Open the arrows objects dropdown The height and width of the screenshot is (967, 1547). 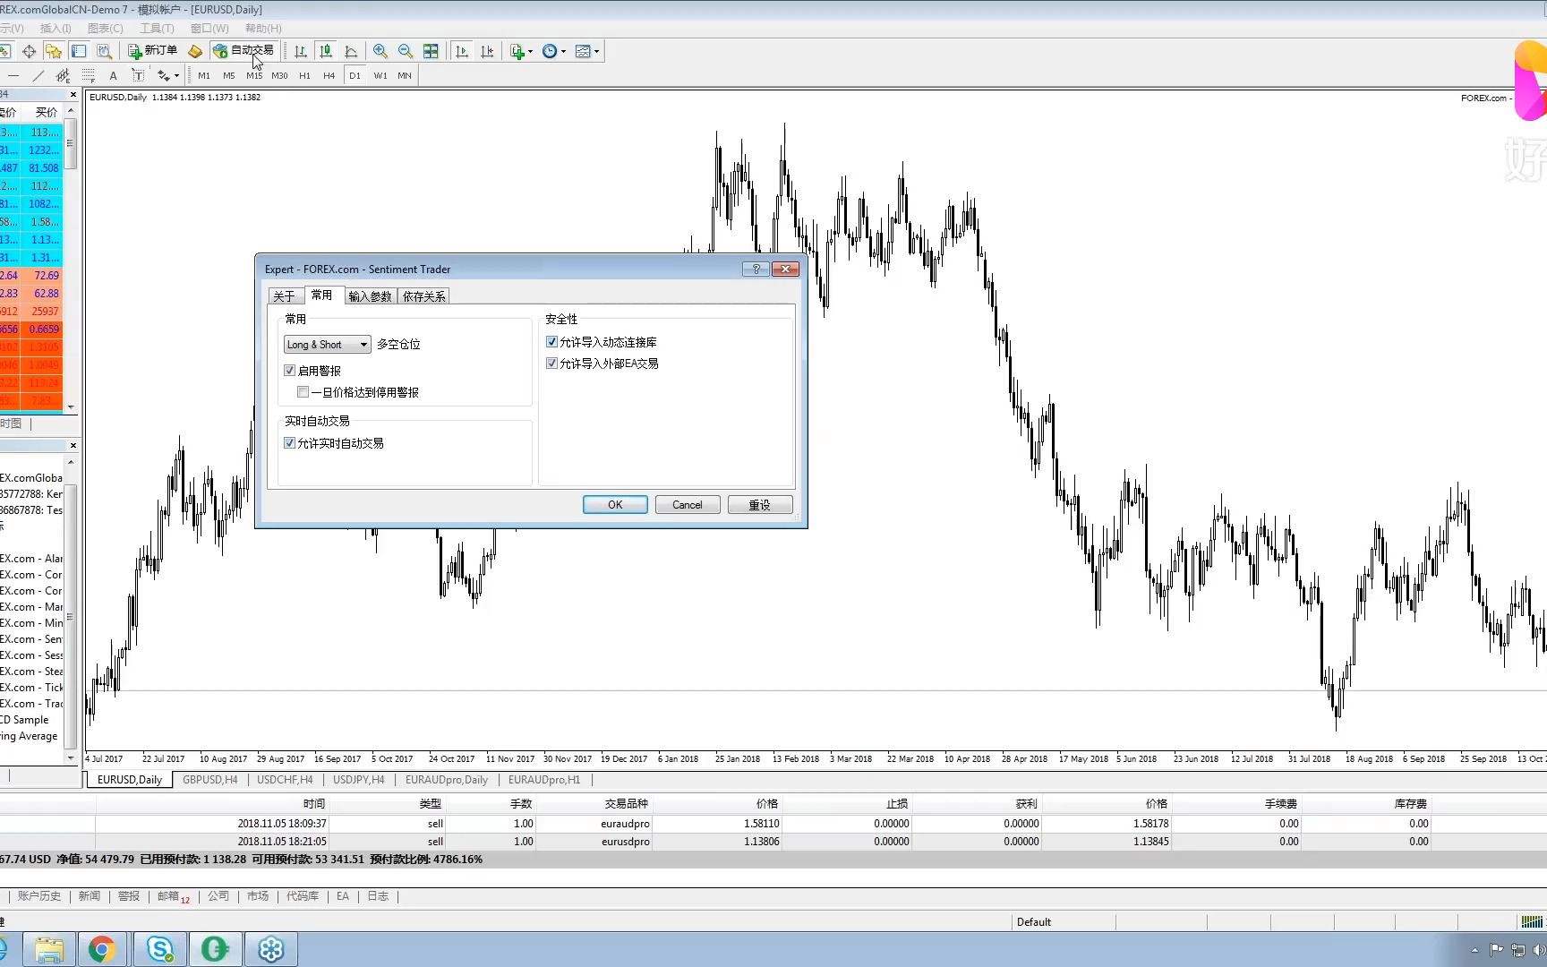[x=167, y=75]
